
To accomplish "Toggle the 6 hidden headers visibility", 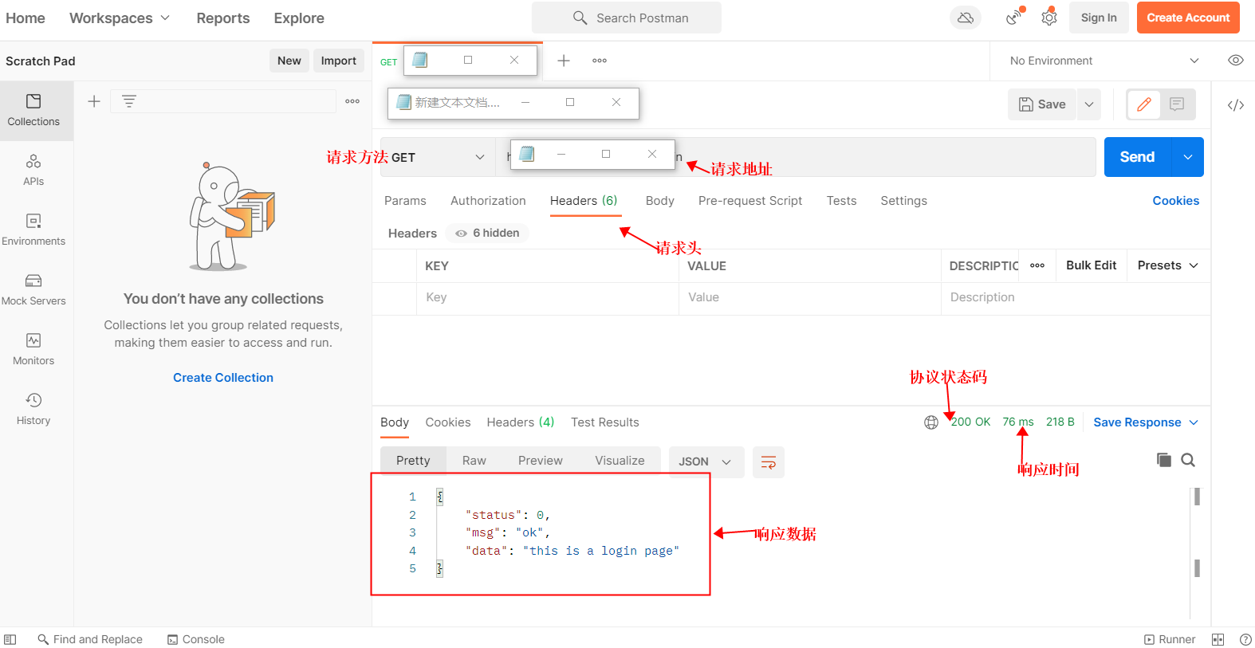I will coord(487,233).
